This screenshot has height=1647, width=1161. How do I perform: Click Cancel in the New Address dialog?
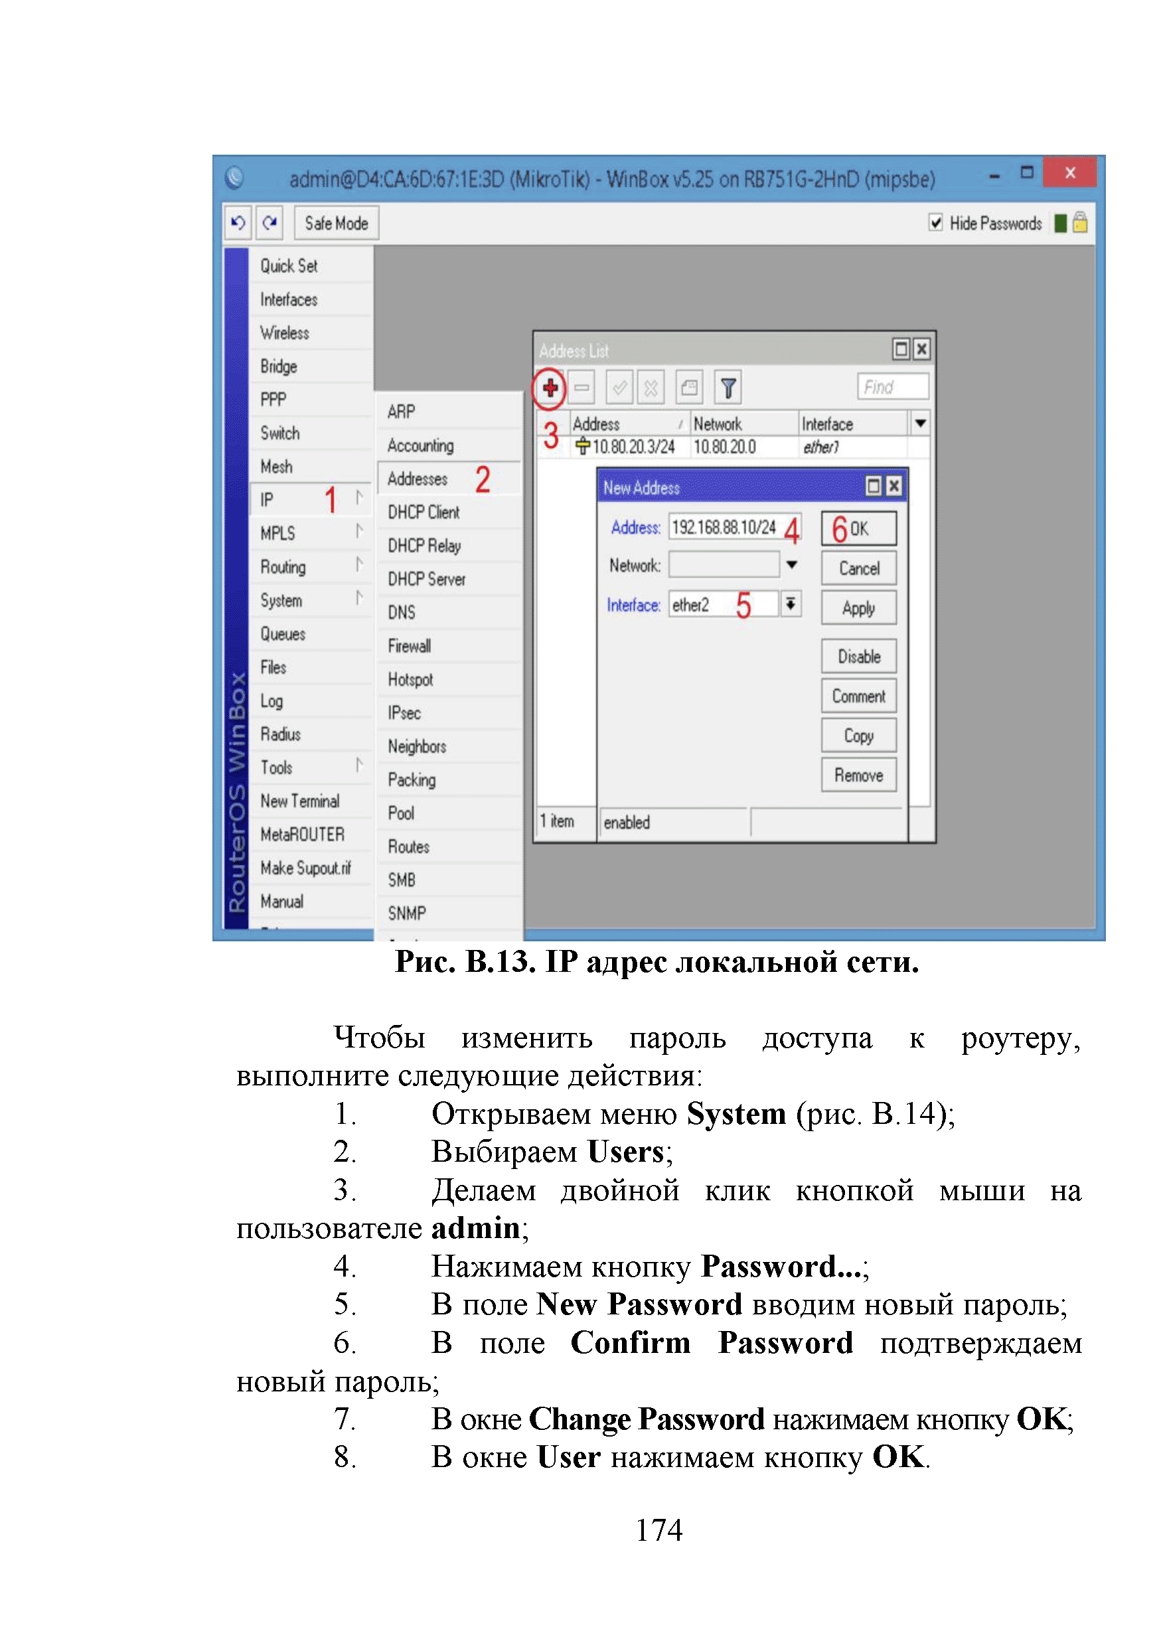point(858,568)
